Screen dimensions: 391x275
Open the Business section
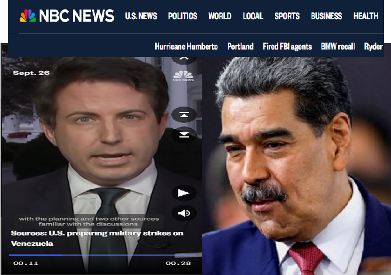pos(326,16)
